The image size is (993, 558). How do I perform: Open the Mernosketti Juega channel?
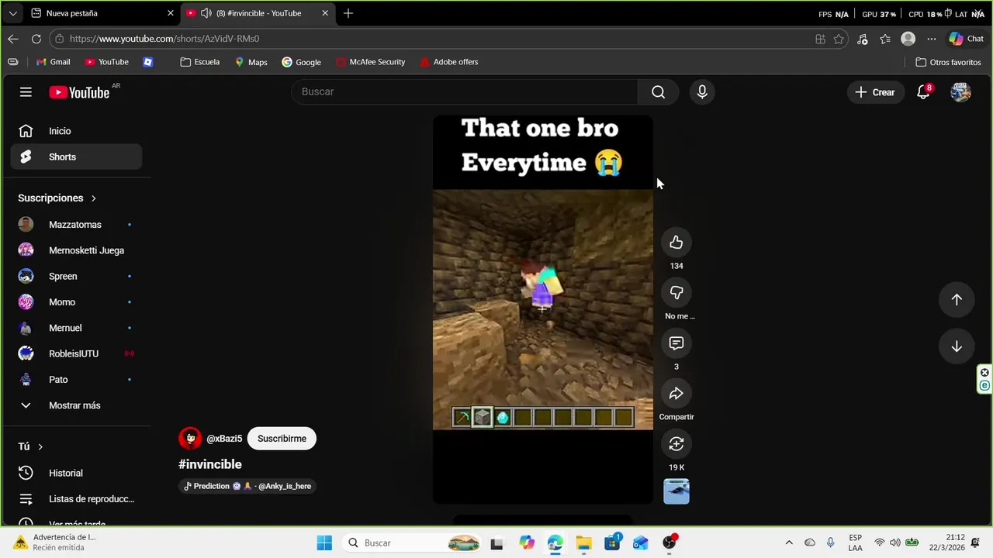76,250
